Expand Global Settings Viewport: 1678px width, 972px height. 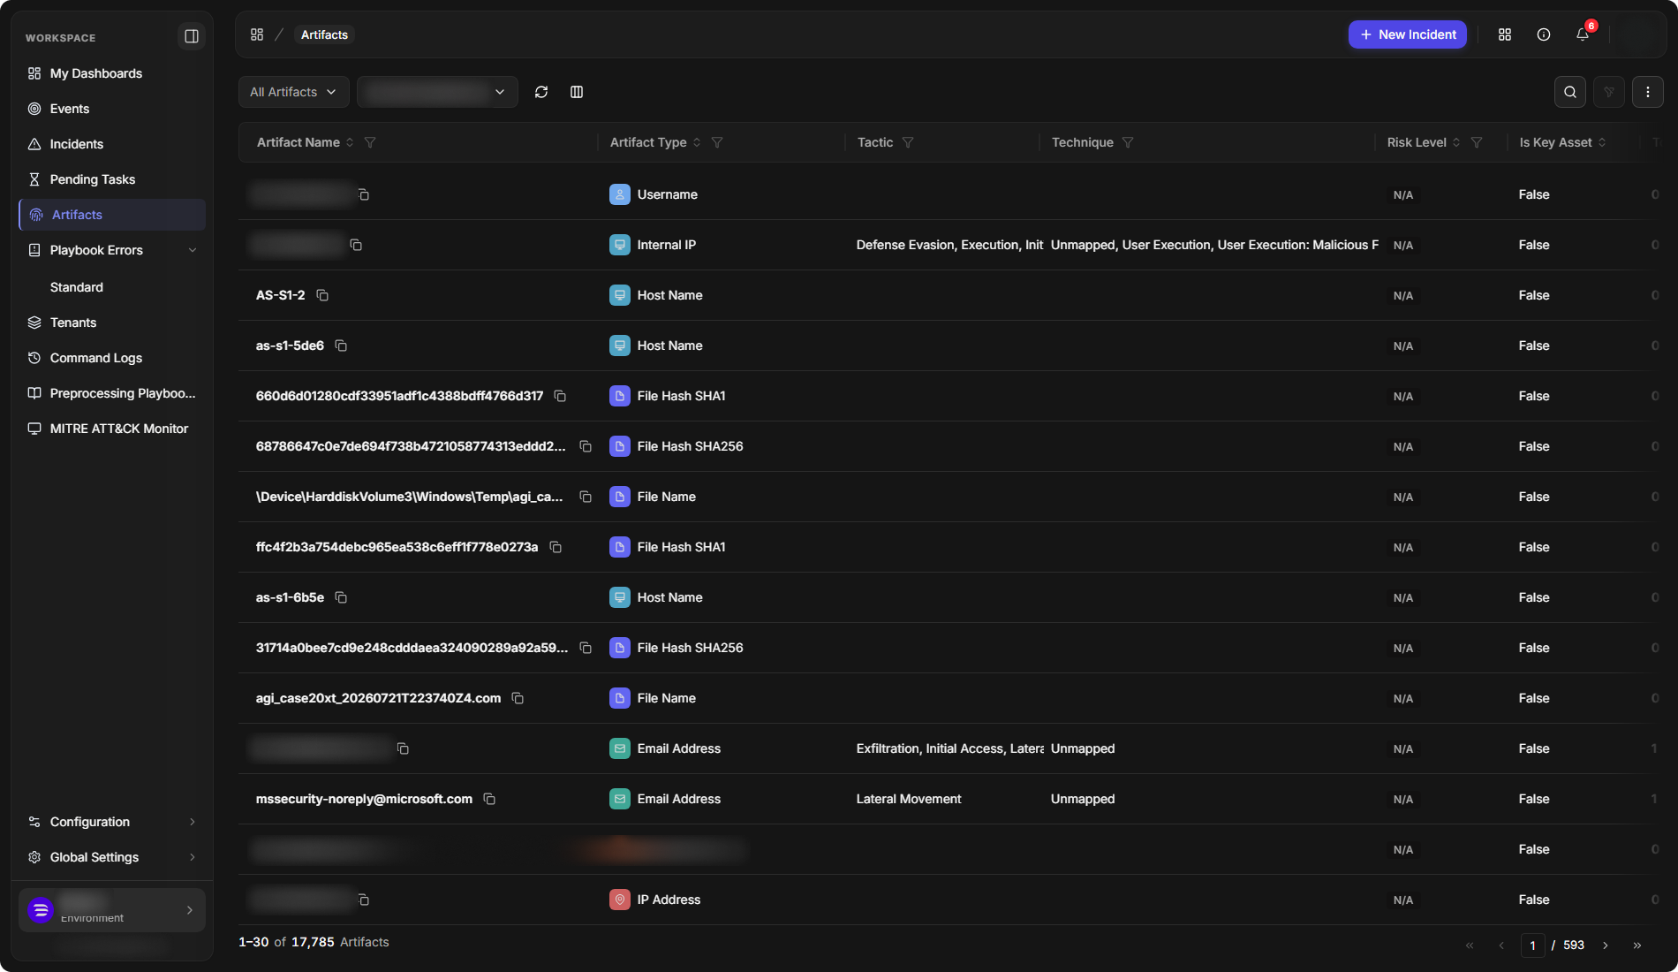point(111,857)
